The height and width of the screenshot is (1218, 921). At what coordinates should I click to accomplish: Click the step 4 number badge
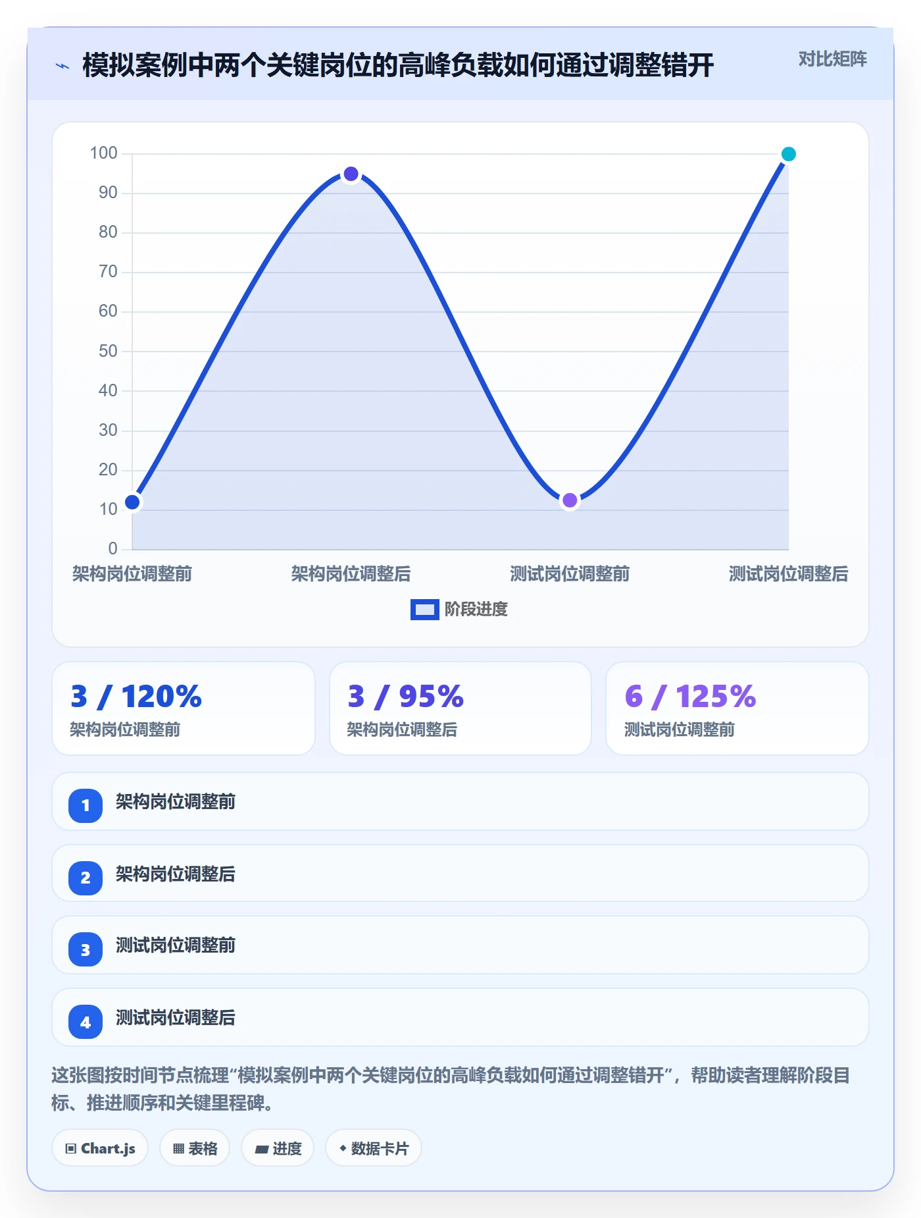[x=86, y=1022]
